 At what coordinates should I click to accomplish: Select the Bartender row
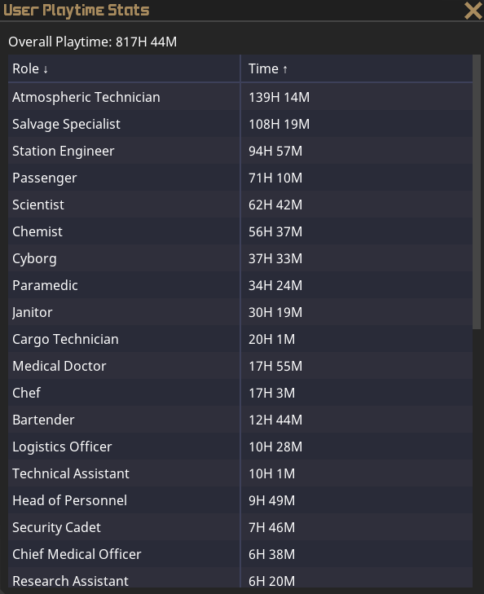[240, 420]
